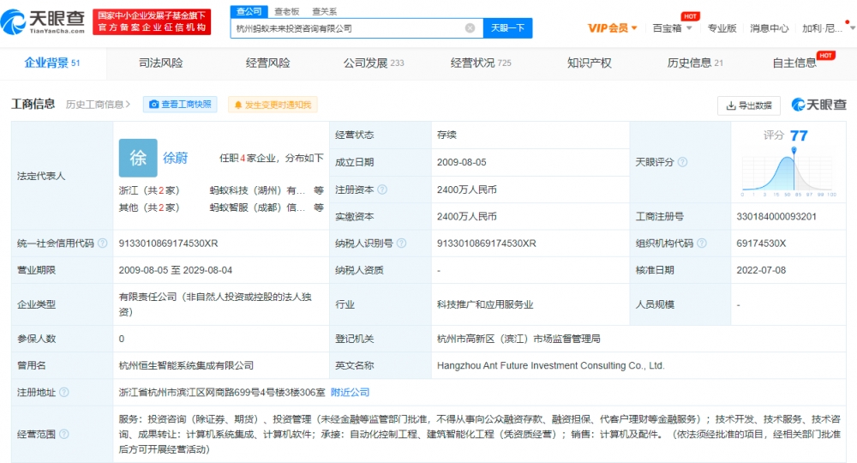
Task: Open the 公司发展 tab
Action: (374, 63)
